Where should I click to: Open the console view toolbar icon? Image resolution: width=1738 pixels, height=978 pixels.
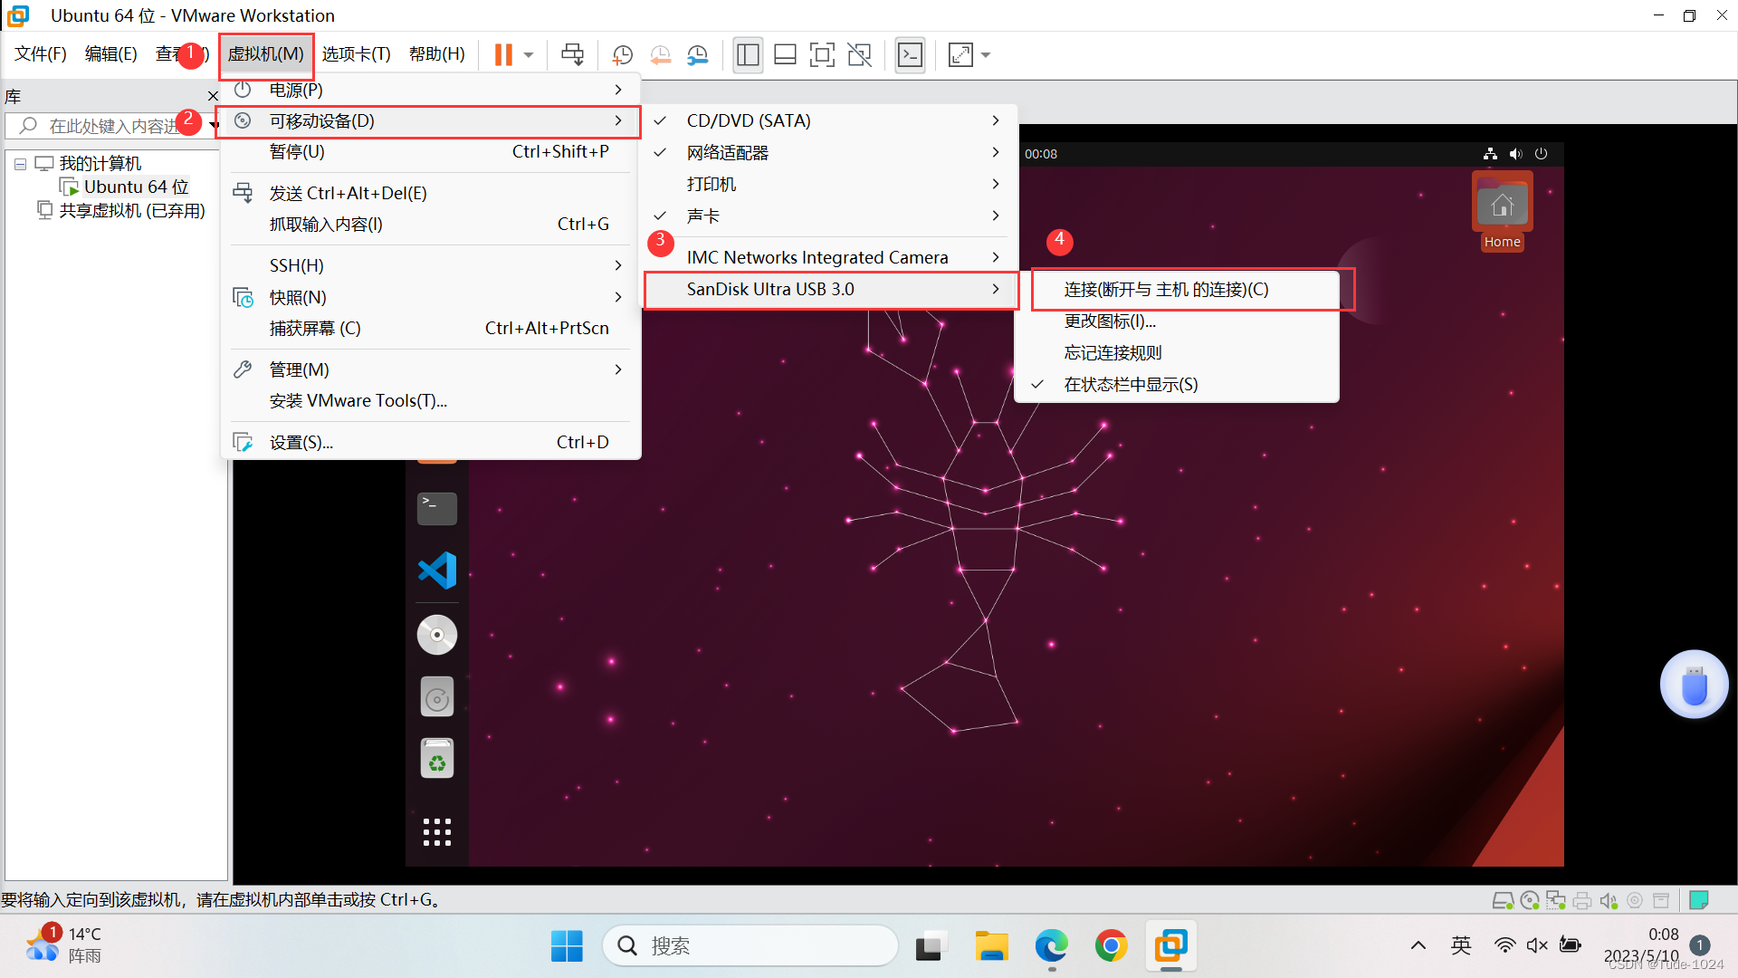pyautogui.click(x=910, y=55)
